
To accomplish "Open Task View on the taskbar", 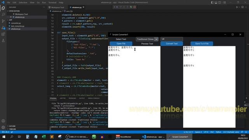I will point(19,136).
